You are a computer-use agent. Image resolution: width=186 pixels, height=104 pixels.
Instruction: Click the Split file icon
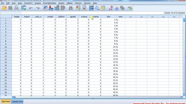coord(91,8)
